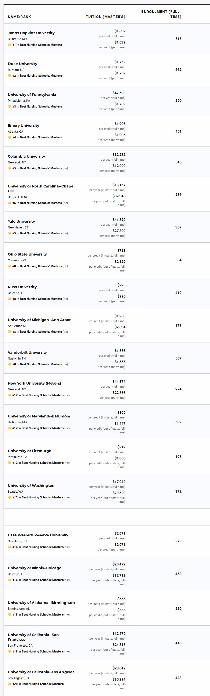Image resolution: width=210 pixels, height=696 pixels.
Task: Open the Johns Hopkins University school page
Action: click(31, 33)
